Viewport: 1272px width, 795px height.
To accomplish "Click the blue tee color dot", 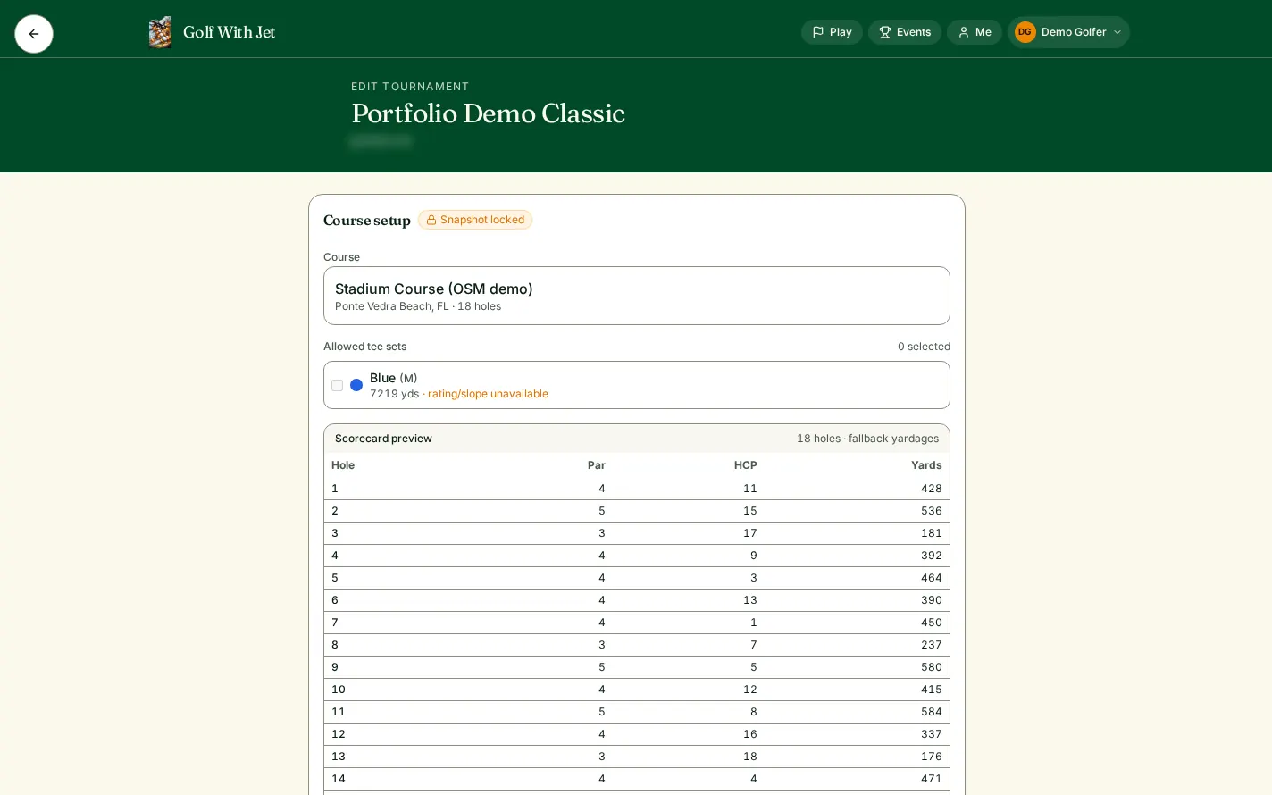I will click(356, 385).
